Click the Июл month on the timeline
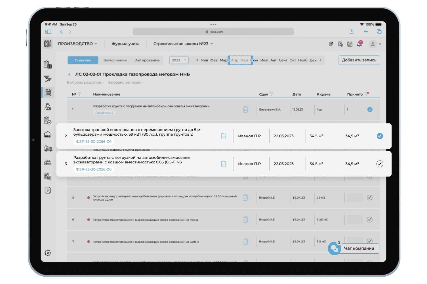 click(x=264, y=60)
